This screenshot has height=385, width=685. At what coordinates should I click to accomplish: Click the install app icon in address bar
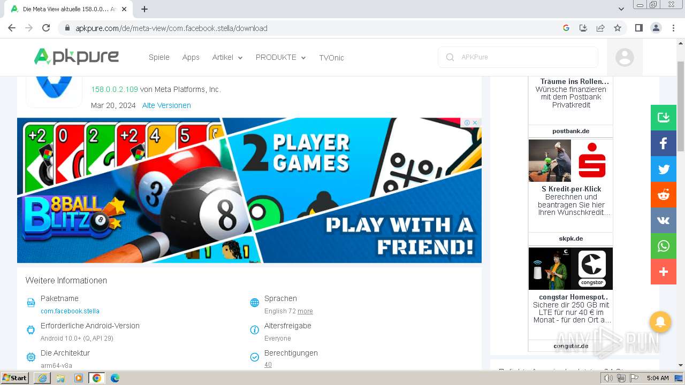point(583,28)
